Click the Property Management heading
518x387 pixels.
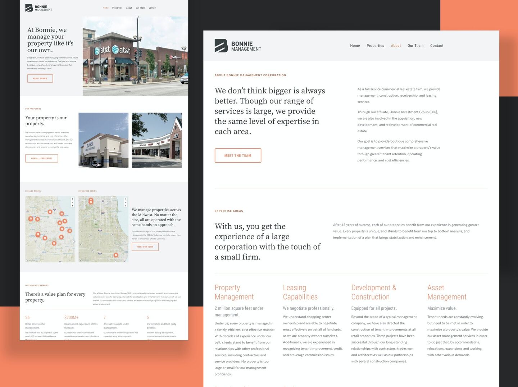[x=234, y=292]
